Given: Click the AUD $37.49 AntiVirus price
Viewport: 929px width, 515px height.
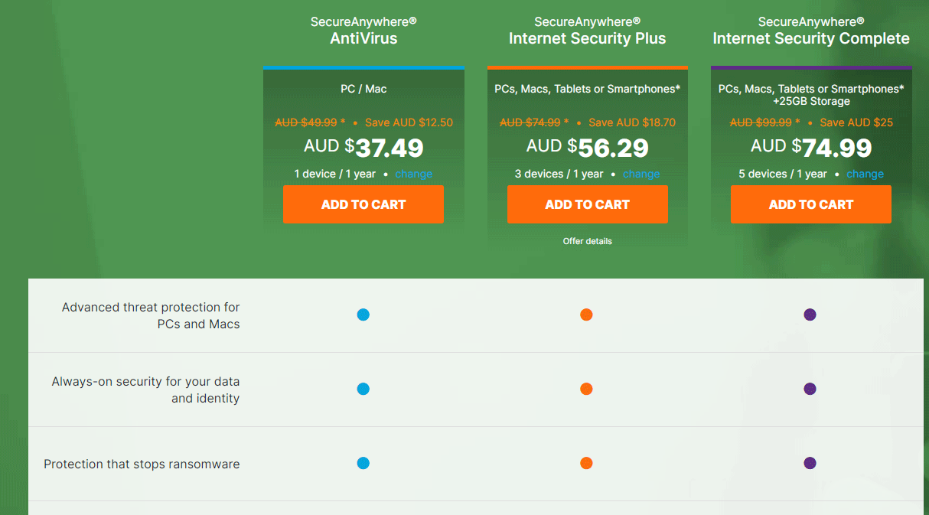Looking at the screenshot, I should pyautogui.click(x=363, y=147).
